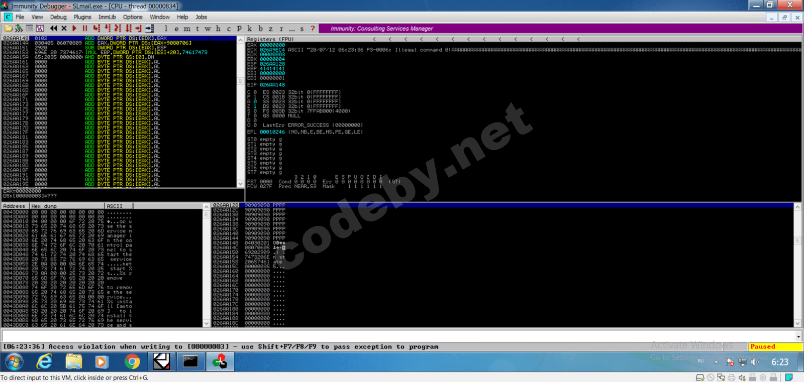The image size is (804, 382).
Task: Click disassembly pane scroll up arrow
Action: tap(240, 40)
